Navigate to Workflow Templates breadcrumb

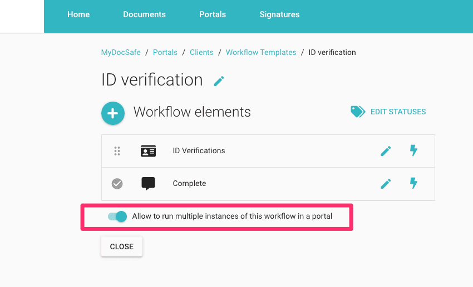(x=261, y=52)
